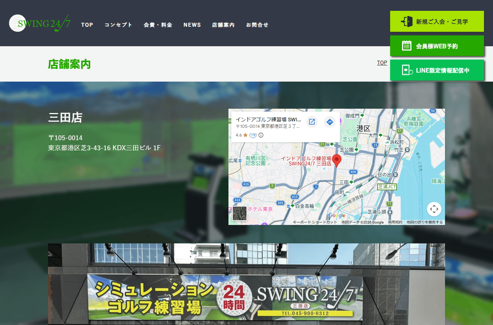Screen dimensions: 493x325
Task: Click the 芝浦ふ頭 station marker on the map
Action: click(390, 212)
